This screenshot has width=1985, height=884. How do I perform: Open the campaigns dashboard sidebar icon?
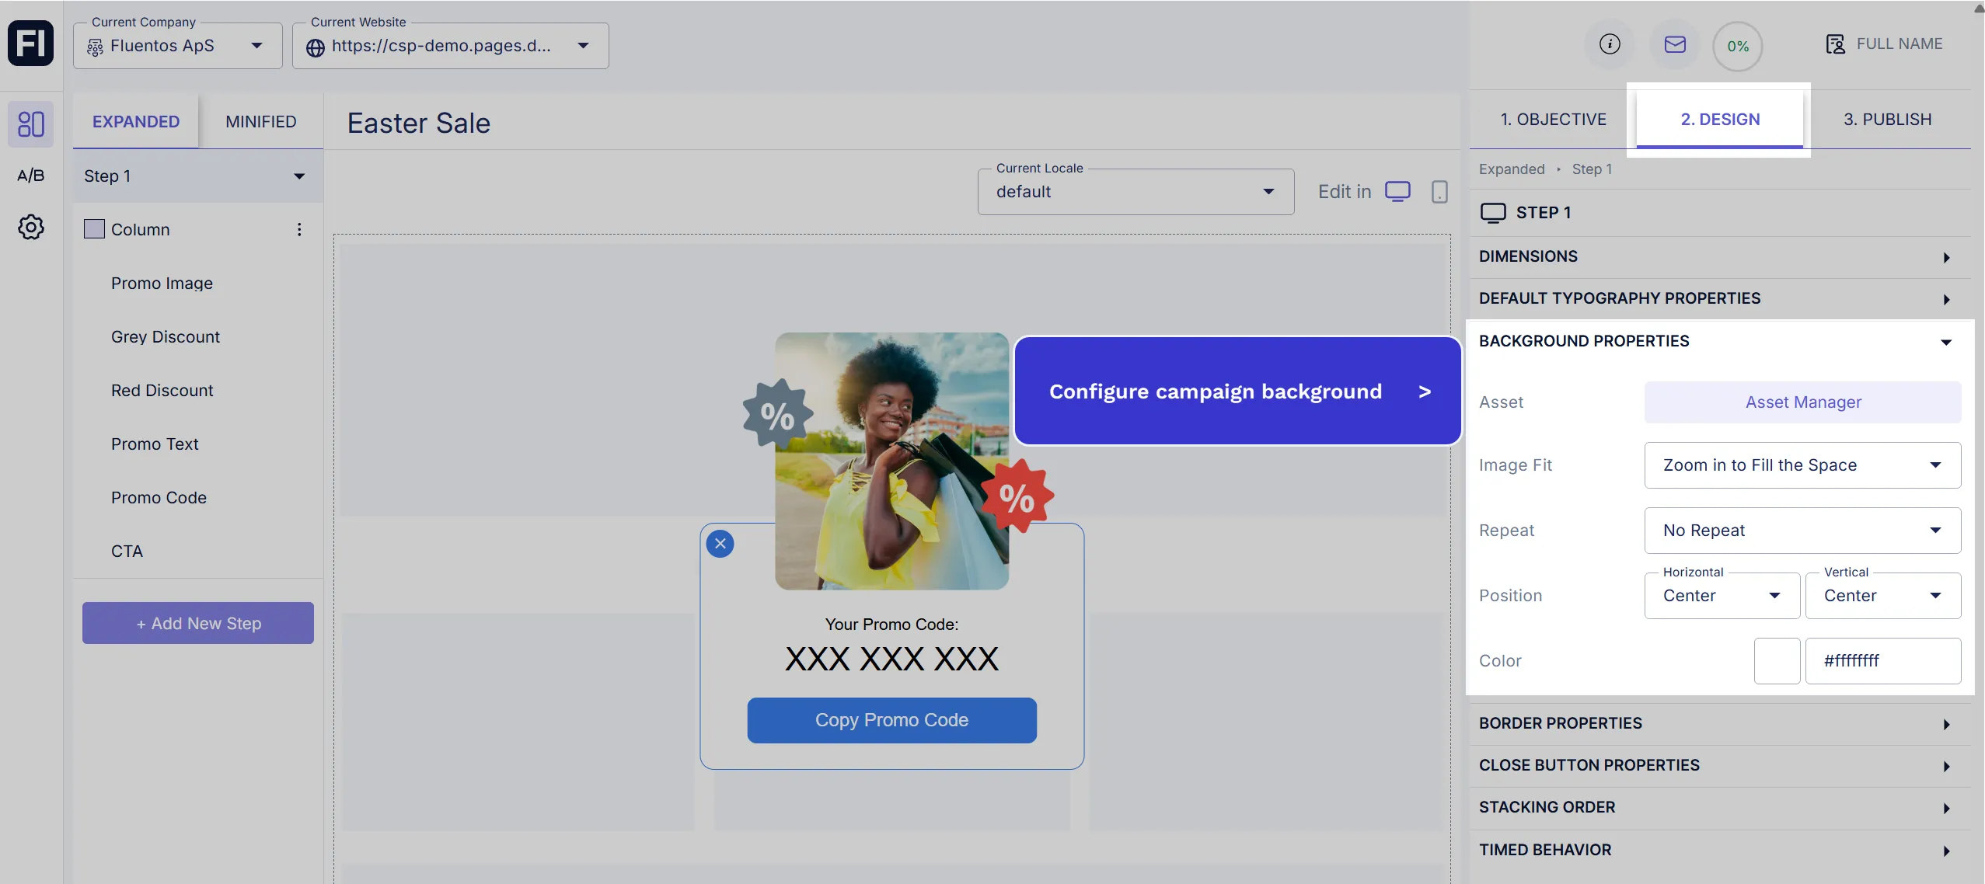(x=31, y=124)
